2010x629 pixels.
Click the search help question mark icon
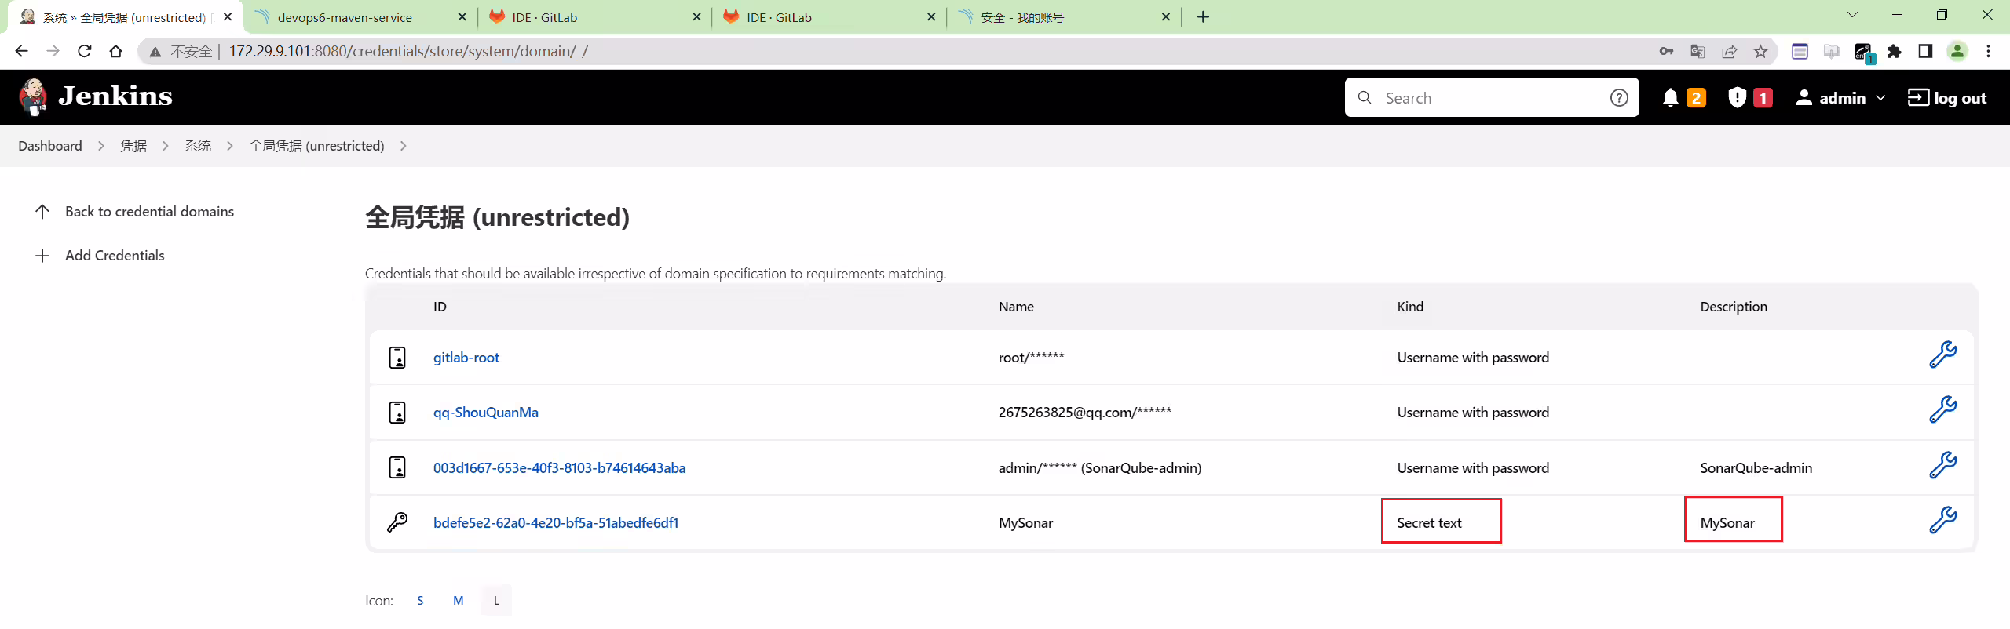point(1619,97)
